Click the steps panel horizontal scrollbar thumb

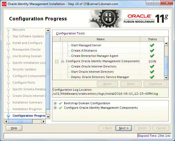coord(20,121)
